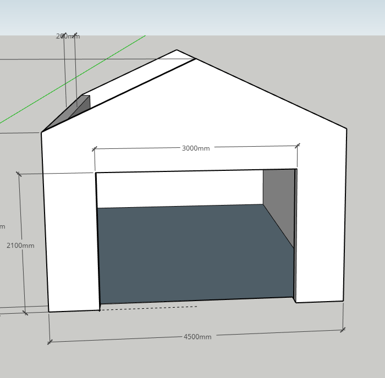Click the white interior back wall
Image resolution: width=385 pixels, height=378 pixels.
click(179, 189)
